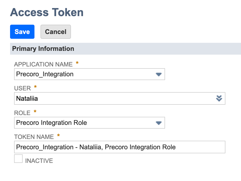
Task: Expand the Role dropdown arrow
Action: pyautogui.click(x=158, y=123)
